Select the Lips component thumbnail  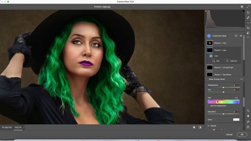(x=211, y=56)
